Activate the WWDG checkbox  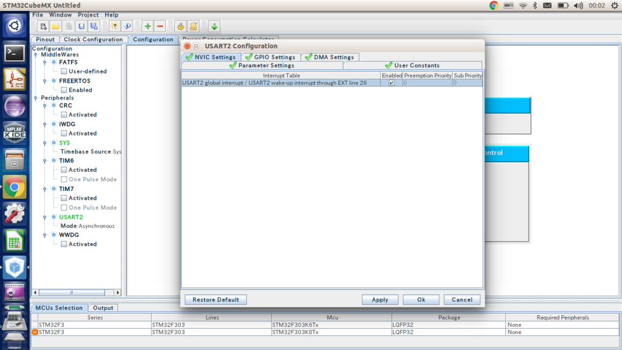64,244
